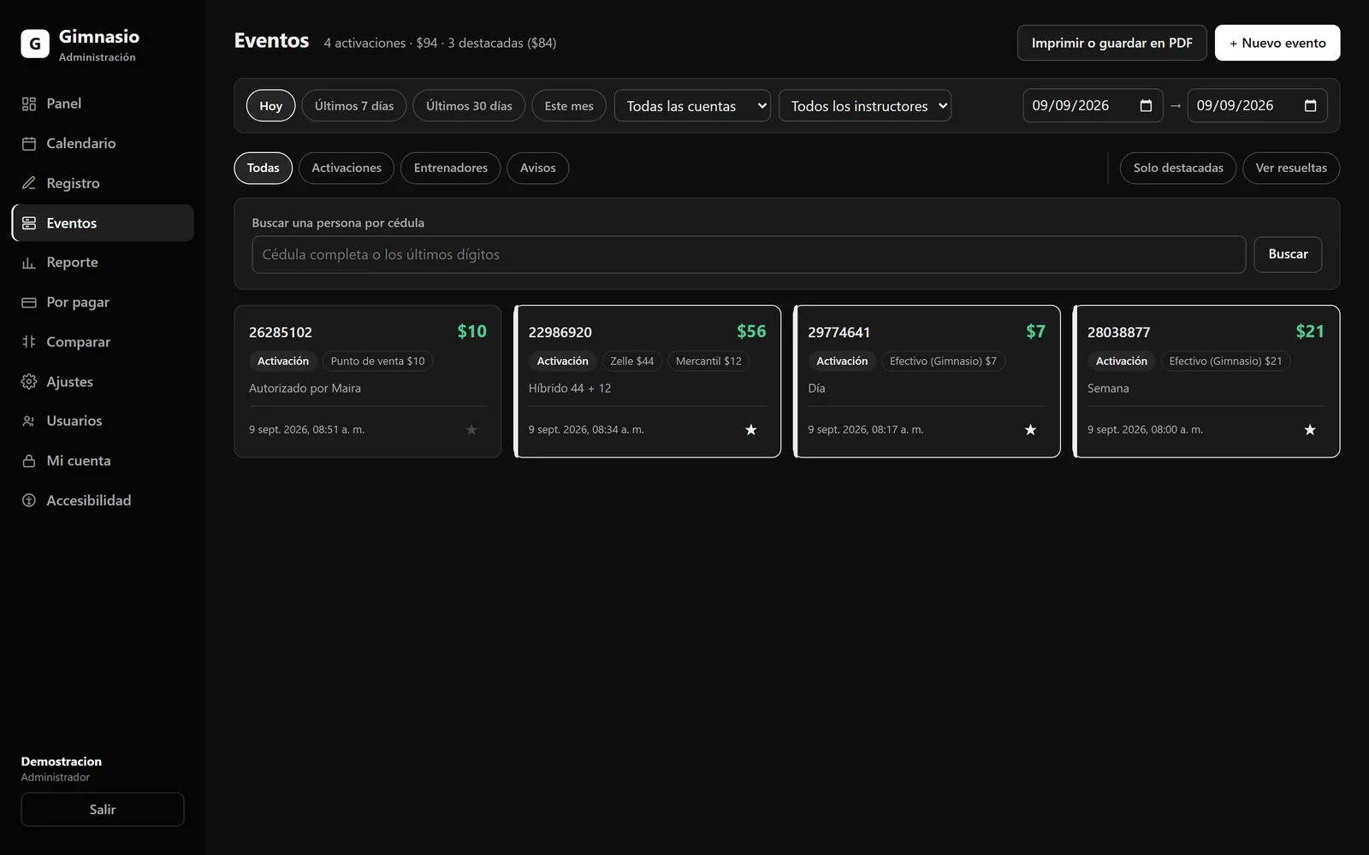Screen dimensions: 1369x855
Task: Star the 26285102 event card
Action: tap(471, 430)
